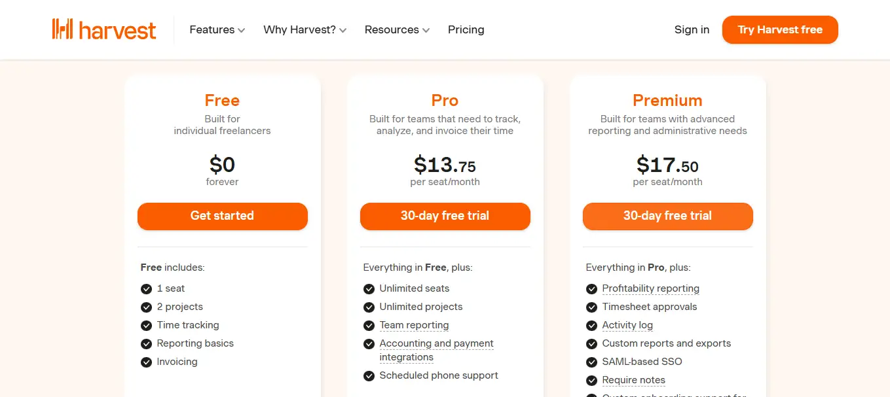Screen dimensions: 890x397
Task: Start the Premium 30-day free trial
Action: tap(667, 216)
